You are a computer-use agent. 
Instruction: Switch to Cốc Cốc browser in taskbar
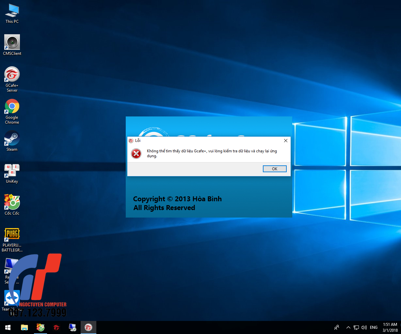click(x=40, y=327)
